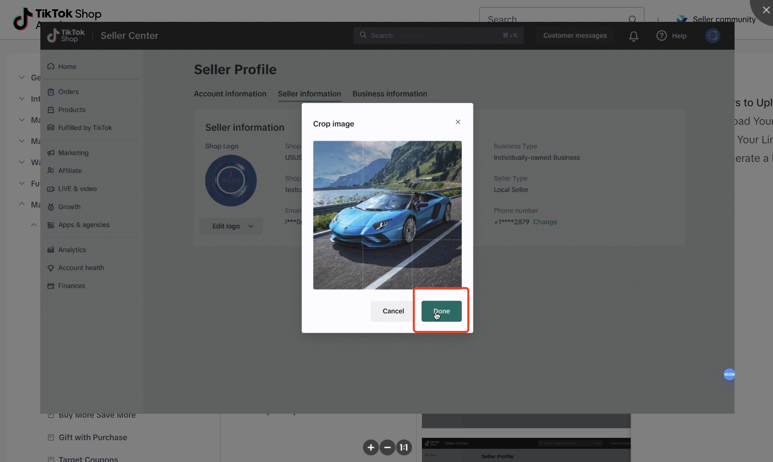Screen dimensions: 773x462
Task: Click the notification bell icon
Action: tap(633, 36)
